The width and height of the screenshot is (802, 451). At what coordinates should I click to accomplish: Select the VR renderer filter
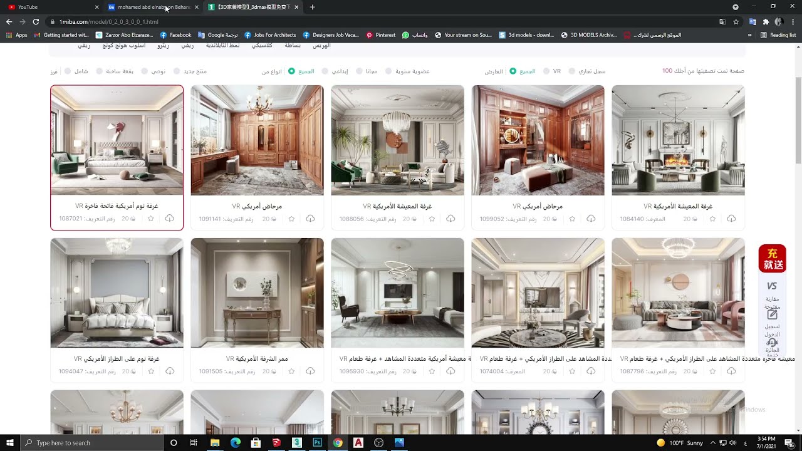(552, 71)
